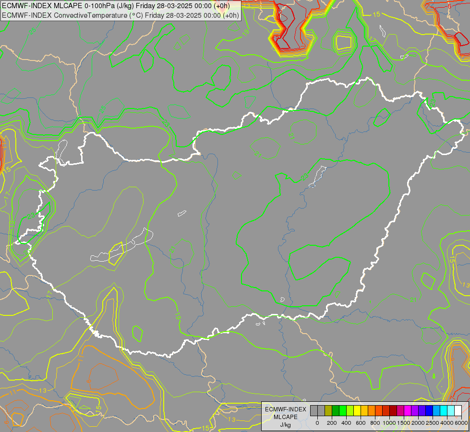Click the legend tick value 200
The width and height of the screenshot is (470, 432).
(x=332, y=423)
